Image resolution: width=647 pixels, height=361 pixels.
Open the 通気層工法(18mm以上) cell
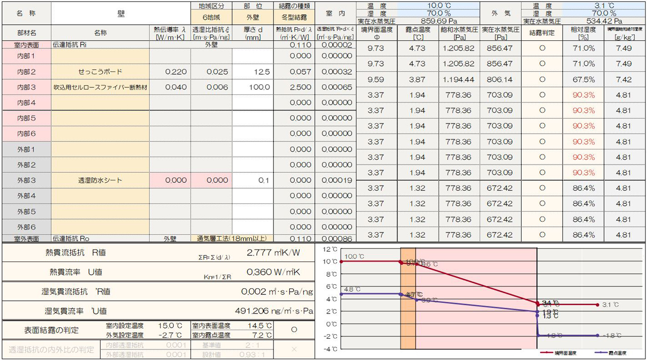[232, 238]
